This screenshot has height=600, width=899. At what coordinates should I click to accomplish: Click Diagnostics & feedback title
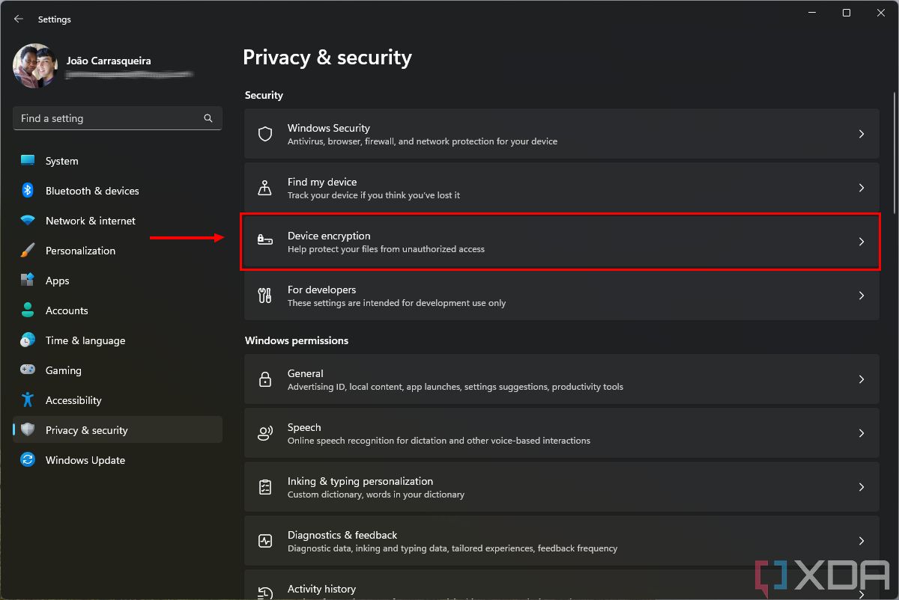click(342, 535)
